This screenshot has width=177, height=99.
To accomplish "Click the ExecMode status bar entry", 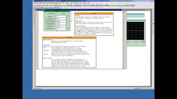I will click(x=138, y=88).
